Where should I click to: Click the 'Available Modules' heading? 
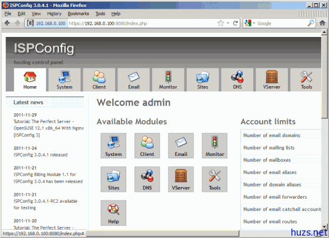tap(132, 121)
